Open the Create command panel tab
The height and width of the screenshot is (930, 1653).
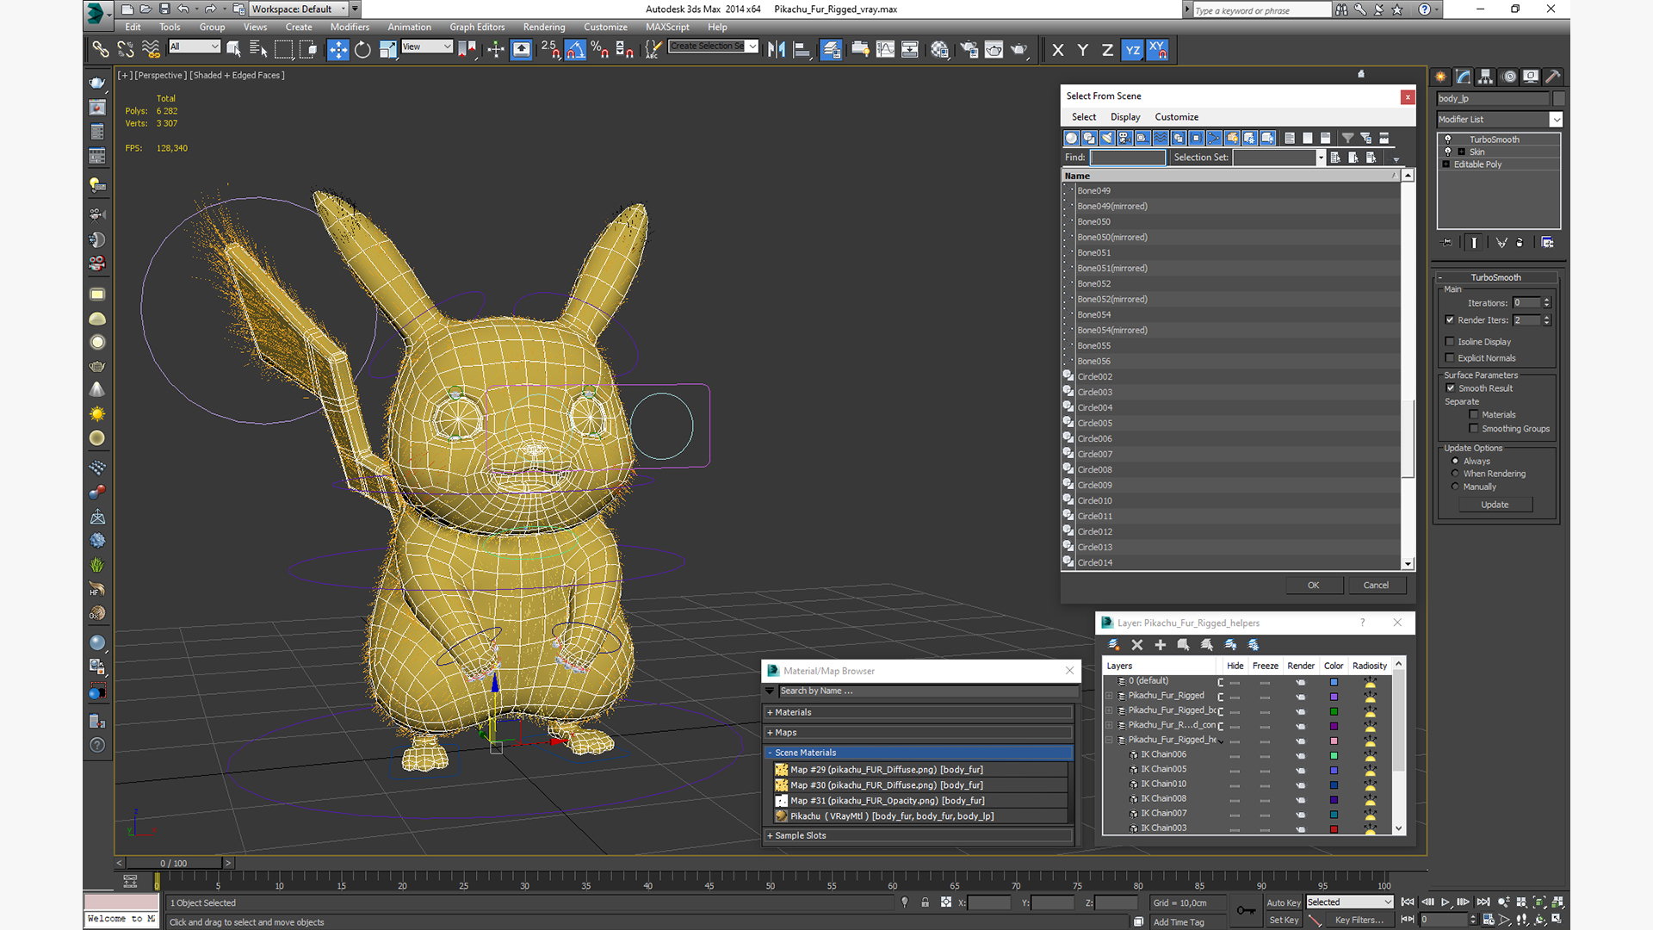click(x=1441, y=77)
